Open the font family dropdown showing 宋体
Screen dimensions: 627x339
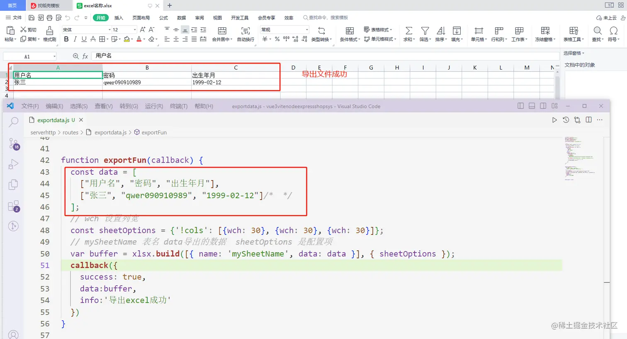84,29
